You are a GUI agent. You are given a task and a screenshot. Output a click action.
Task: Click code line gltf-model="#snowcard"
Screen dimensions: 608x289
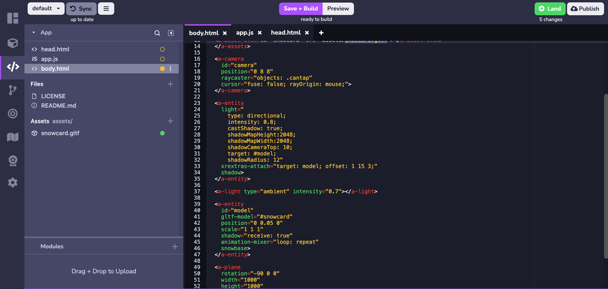(x=257, y=216)
